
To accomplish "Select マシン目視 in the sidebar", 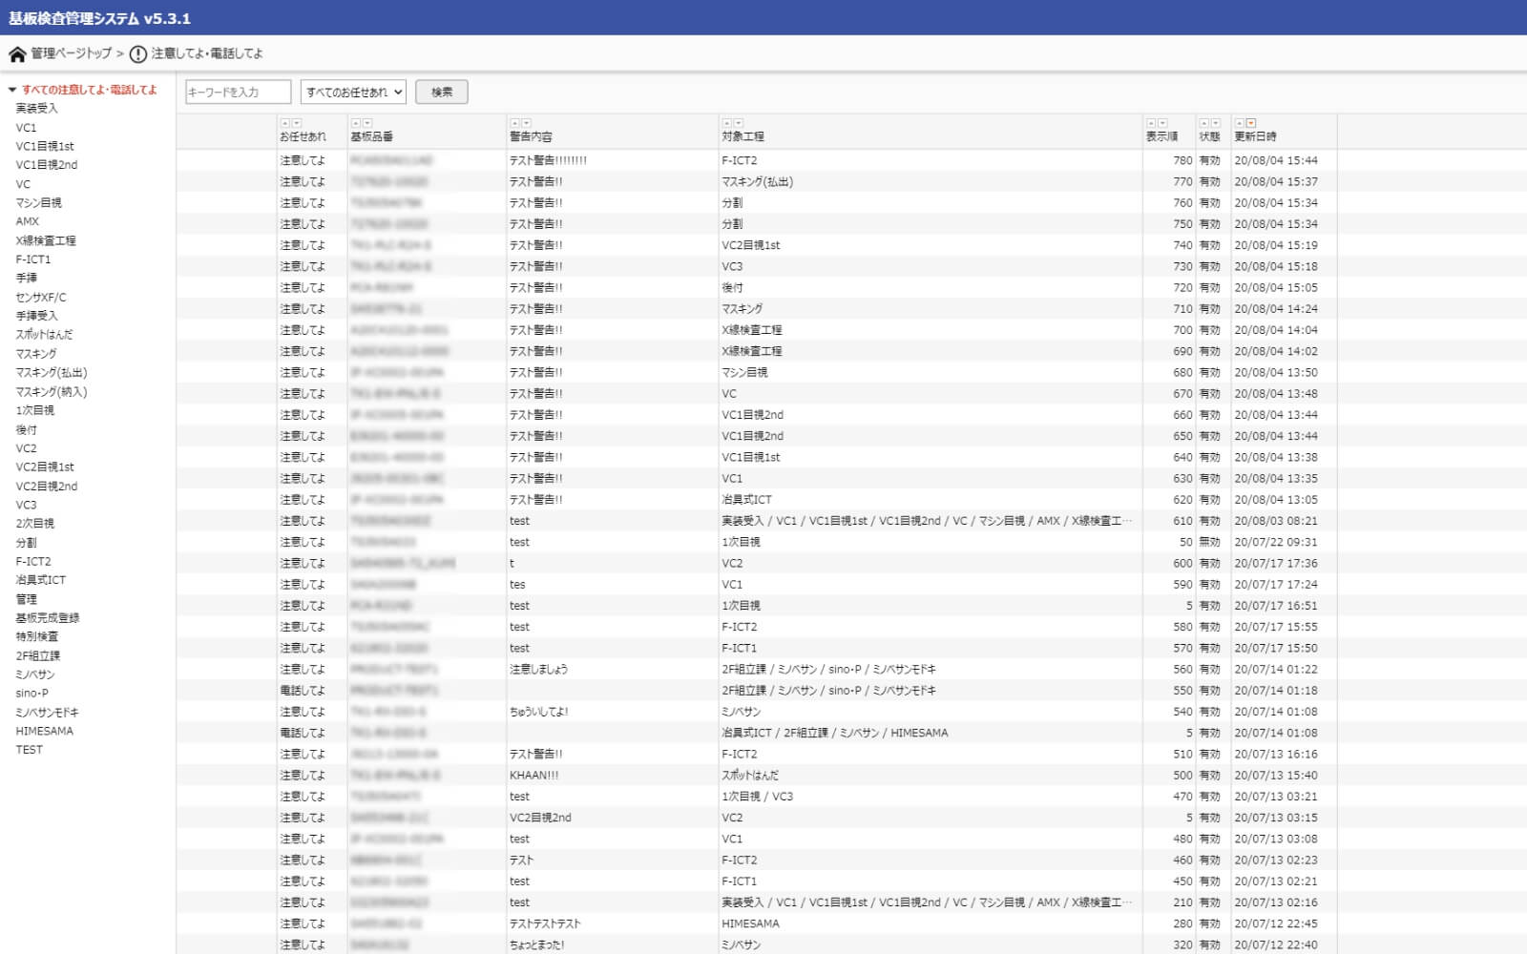I will click(x=38, y=202).
